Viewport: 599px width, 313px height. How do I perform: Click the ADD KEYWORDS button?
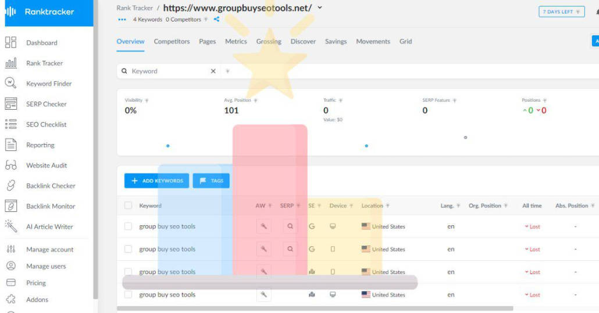pyautogui.click(x=156, y=181)
